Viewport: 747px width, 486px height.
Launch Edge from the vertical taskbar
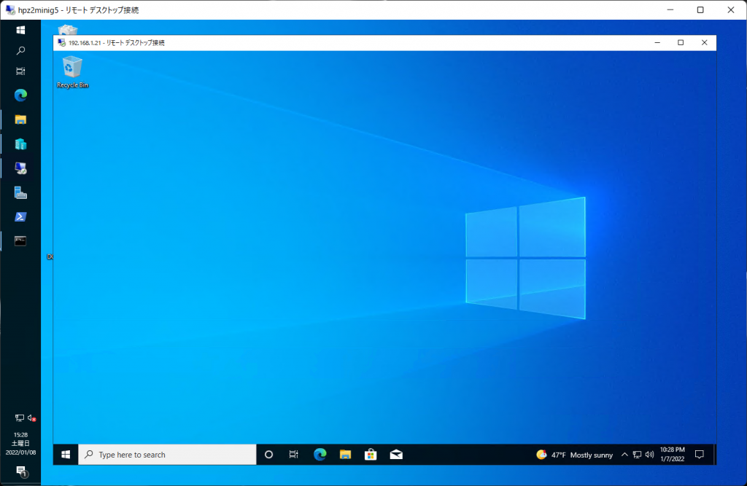[20, 95]
